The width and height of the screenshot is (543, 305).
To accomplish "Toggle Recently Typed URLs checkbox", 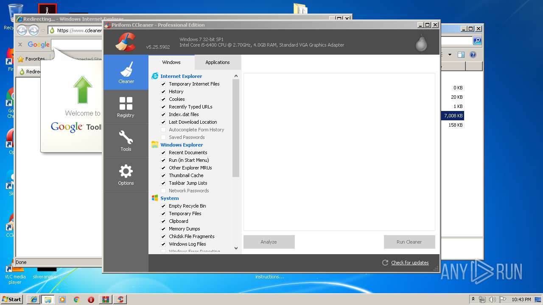I will (x=163, y=107).
